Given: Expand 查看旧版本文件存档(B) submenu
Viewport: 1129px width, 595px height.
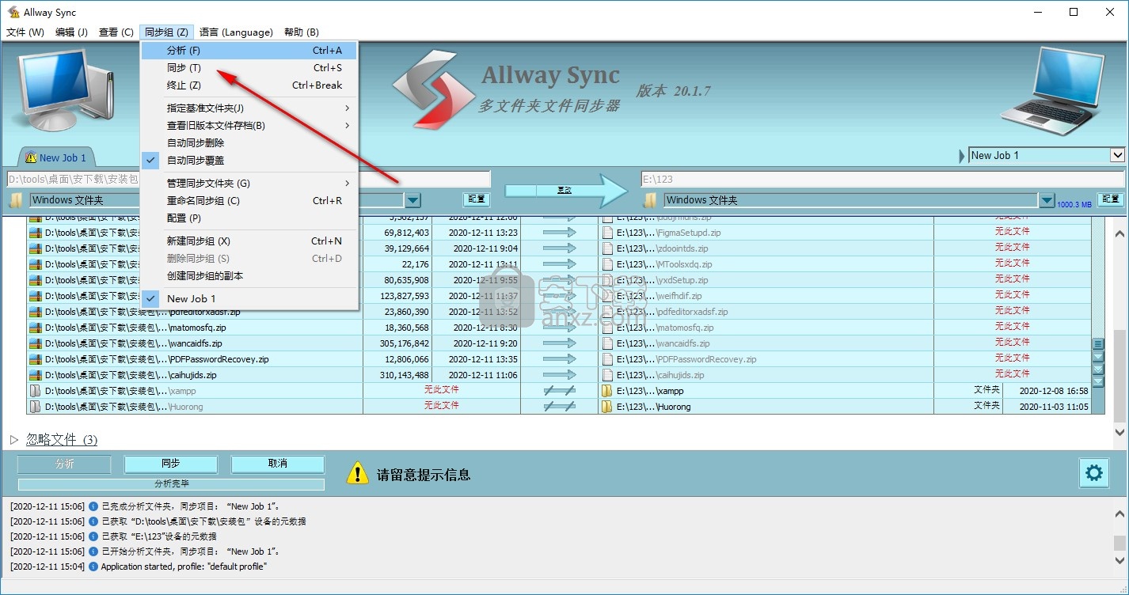Looking at the screenshot, I should click(249, 125).
